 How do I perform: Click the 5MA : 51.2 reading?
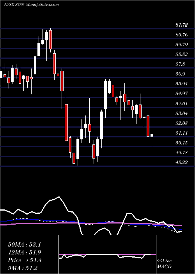23,268
